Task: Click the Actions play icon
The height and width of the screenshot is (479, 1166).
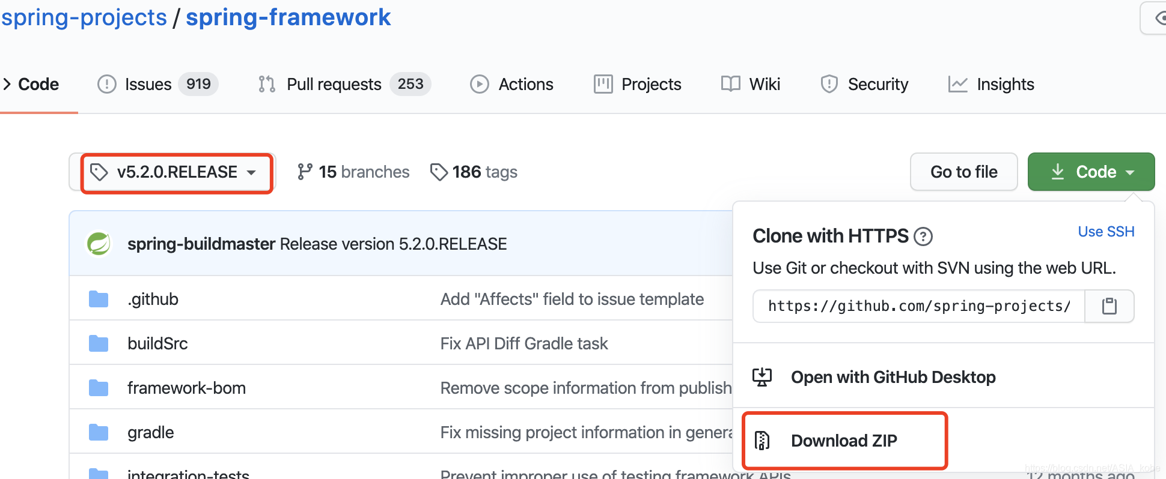Action: point(479,84)
